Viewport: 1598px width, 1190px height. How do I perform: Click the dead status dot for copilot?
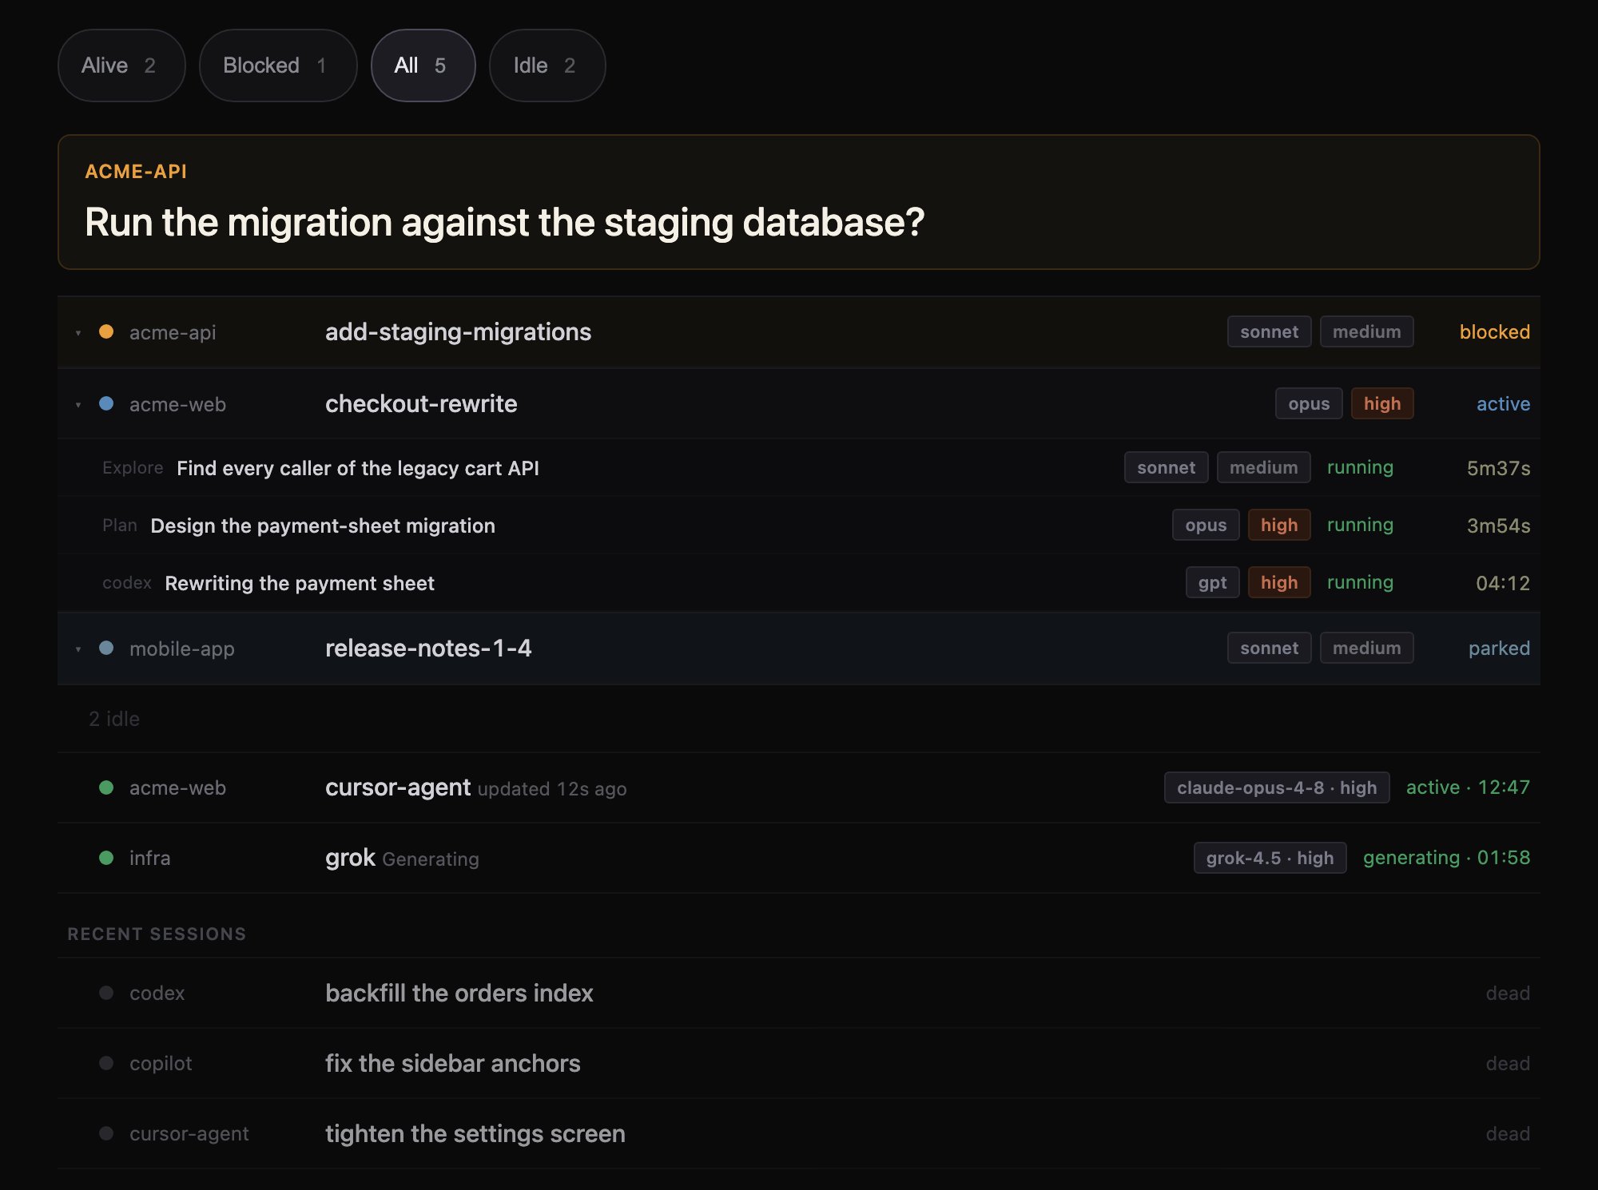(106, 1063)
